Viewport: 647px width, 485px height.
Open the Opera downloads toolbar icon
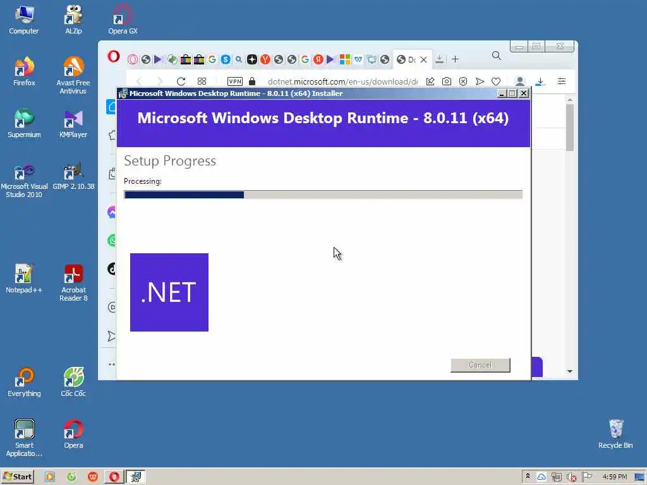coord(540,81)
